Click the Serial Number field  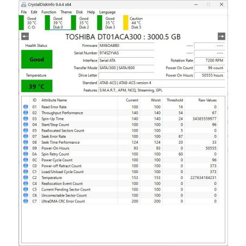[126, 53]
